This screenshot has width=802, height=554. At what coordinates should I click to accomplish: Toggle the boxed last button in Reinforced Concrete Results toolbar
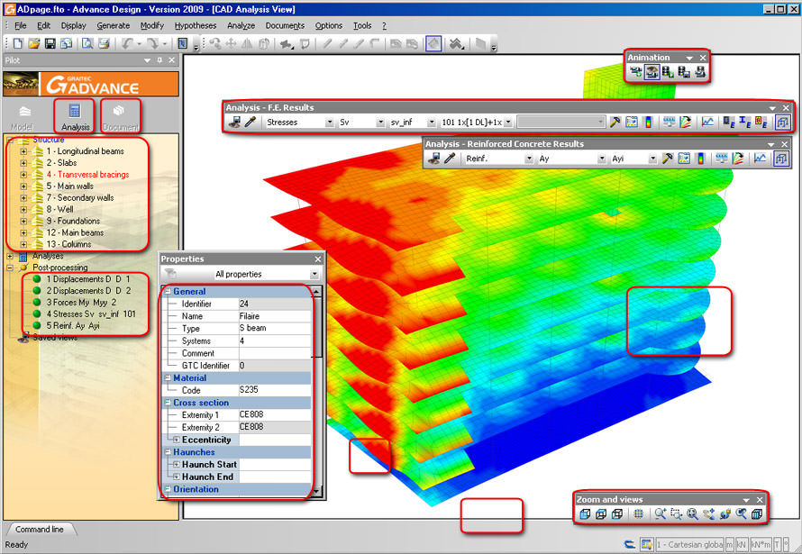pyautogui.click(x=781, y=159)
